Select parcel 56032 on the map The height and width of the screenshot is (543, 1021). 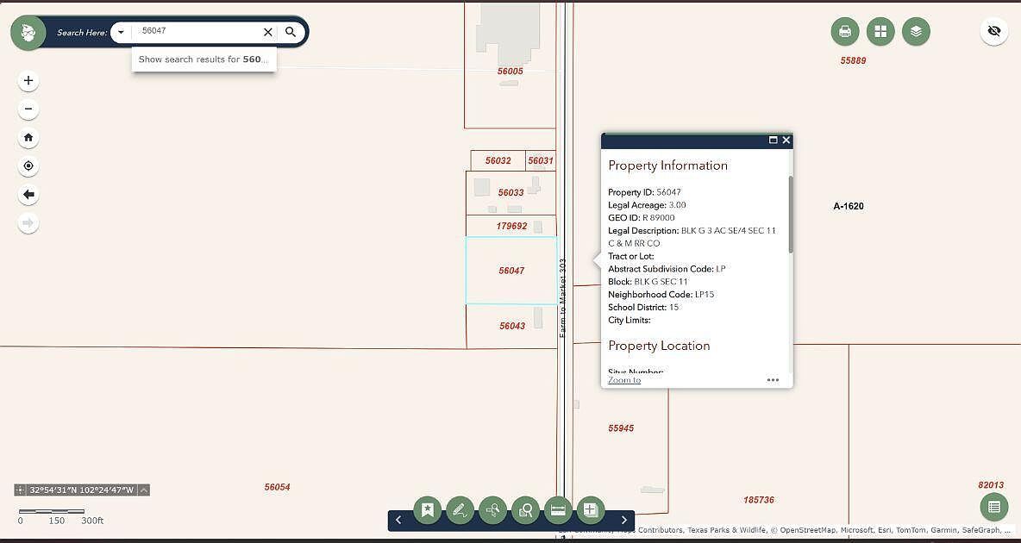click(498, 160)
